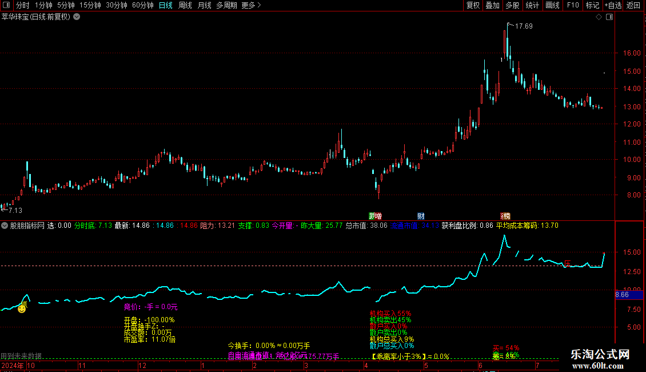Click the 竞价 auction text line
This screenshot has width=646, height=372.
[x=150, y=307]
